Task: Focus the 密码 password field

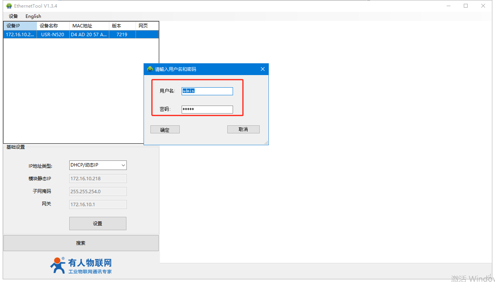Action: coord(207,109)
